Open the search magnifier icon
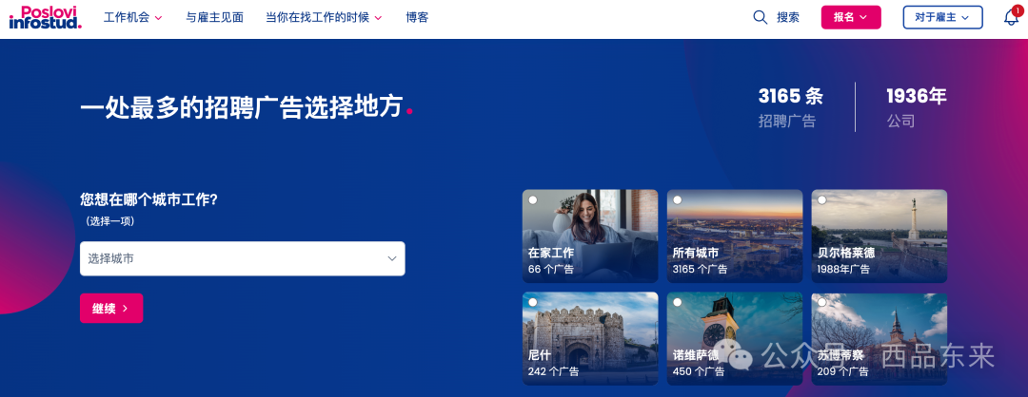 [760, 18]
